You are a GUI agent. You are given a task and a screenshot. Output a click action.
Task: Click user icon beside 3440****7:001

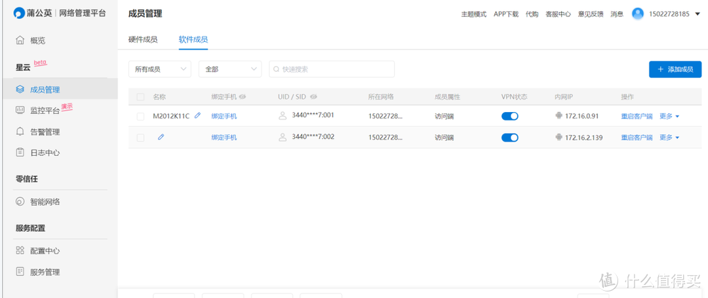283,116
